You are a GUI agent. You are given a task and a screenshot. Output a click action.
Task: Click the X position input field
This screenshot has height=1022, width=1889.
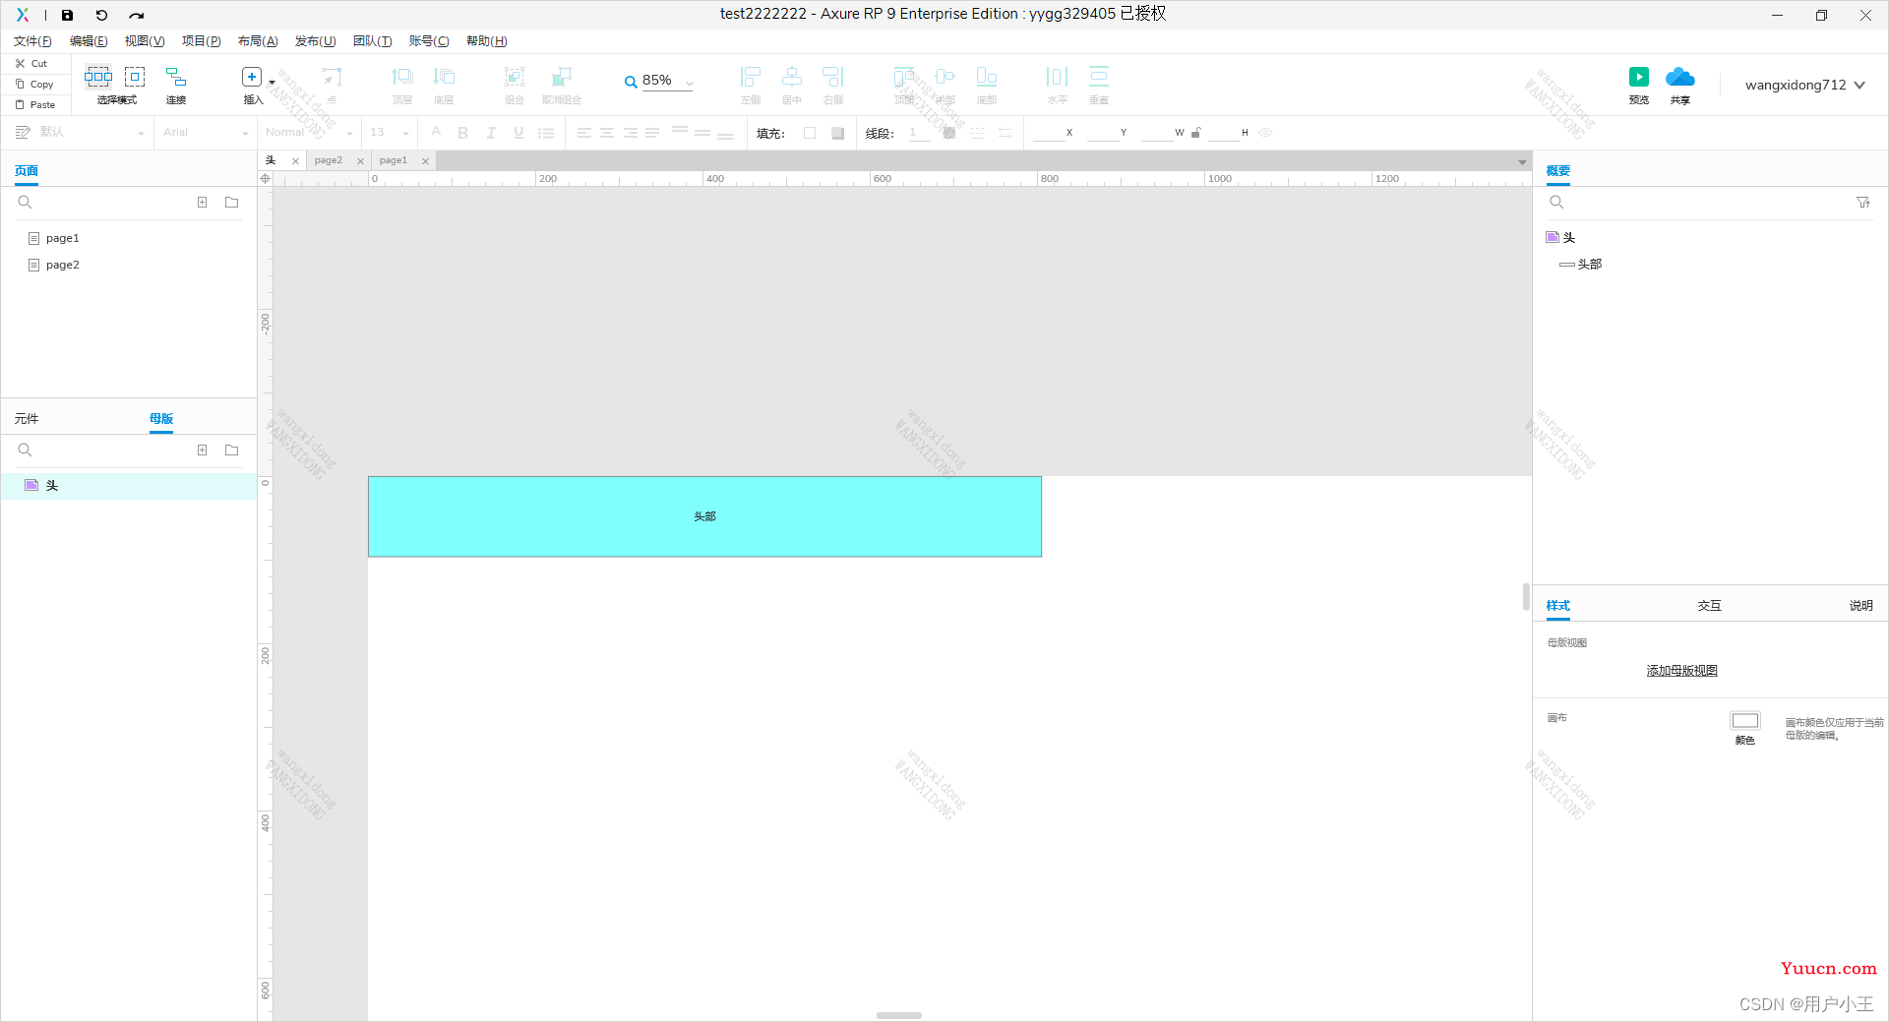coord(1049,133)
